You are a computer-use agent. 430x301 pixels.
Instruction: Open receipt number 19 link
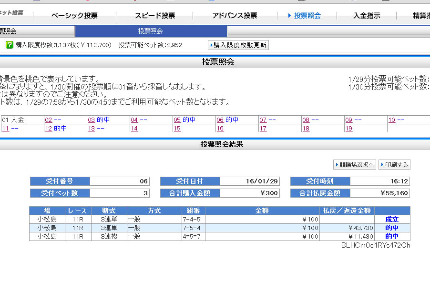[x=348, y=129]
